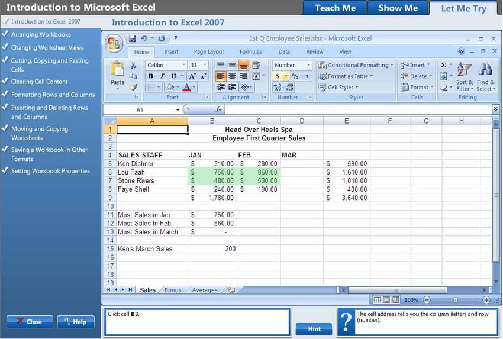Expand Format as Table menu
This screenshot has height=339, width=503.
coord(346,76)
